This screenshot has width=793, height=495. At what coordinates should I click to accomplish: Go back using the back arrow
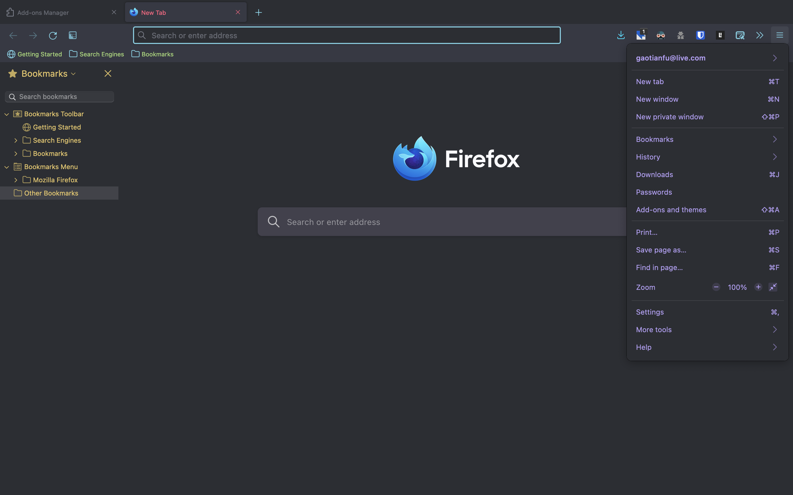pyautogui.click(x=13, y=35)
